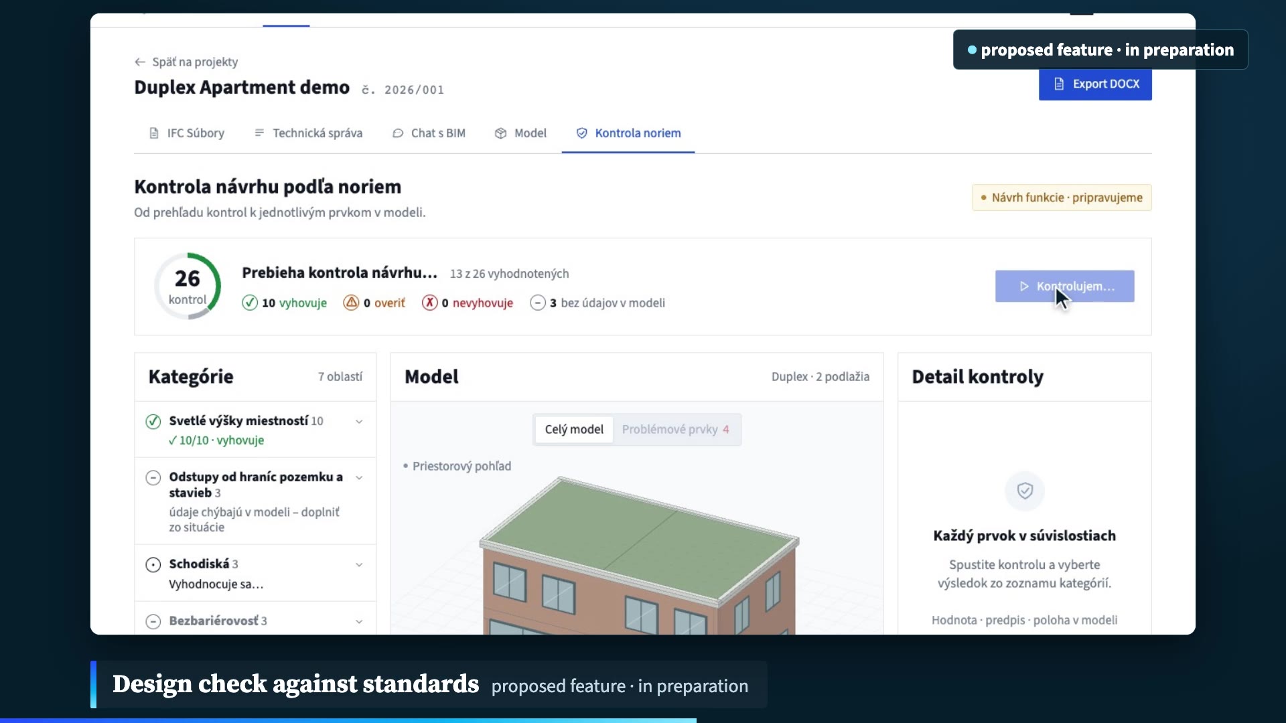Viewport: 1286px width, 723px height.
Task: Click the orange warning icon next to overiť
Action: point(351,303)
